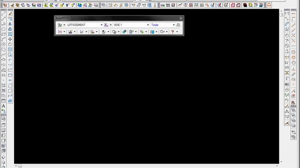Select the Ellipse draw tool

(3, 60)
